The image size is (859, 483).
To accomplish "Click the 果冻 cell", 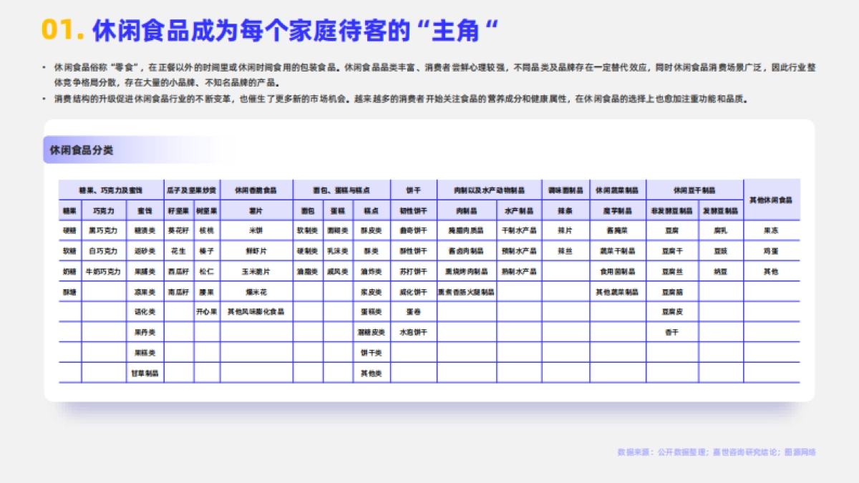I will tap(771, 231).
